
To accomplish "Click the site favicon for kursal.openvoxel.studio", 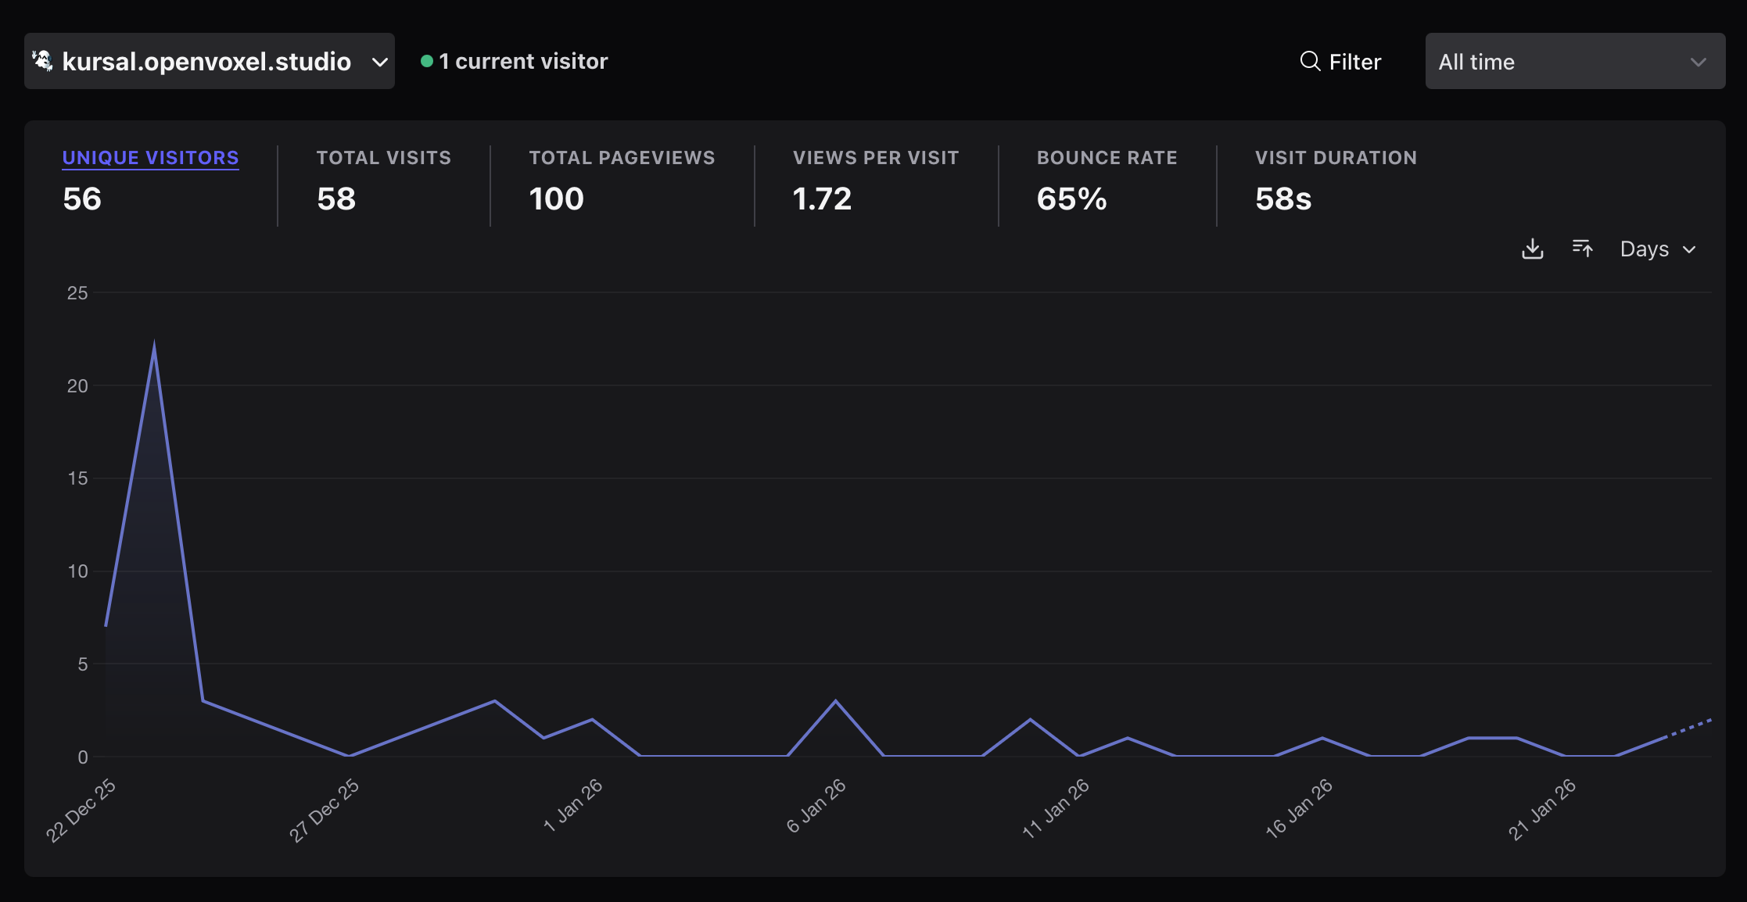I will [x=43, y=61].
